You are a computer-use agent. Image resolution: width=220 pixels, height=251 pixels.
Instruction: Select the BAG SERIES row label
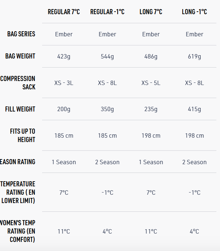pyautogui.click(x=21, y=34)
